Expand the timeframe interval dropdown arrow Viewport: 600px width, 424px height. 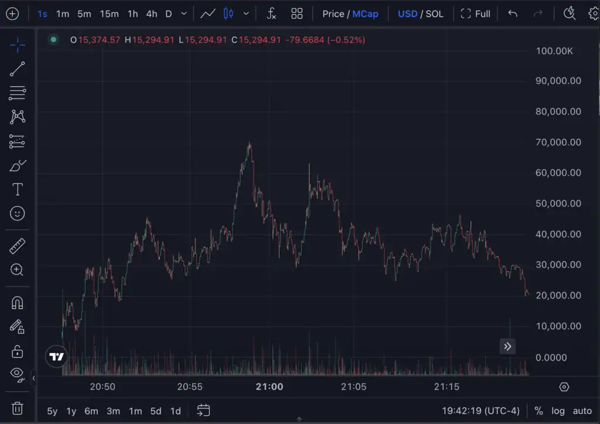[184, 13]
